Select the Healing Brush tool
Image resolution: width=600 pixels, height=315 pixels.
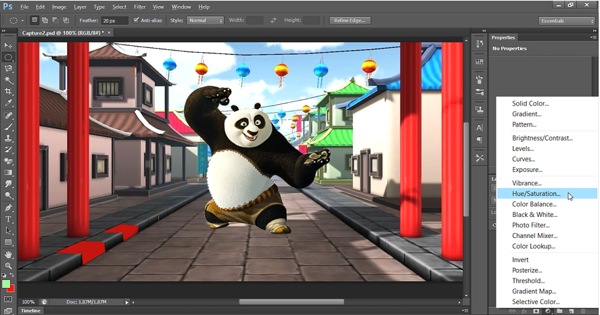8,116
